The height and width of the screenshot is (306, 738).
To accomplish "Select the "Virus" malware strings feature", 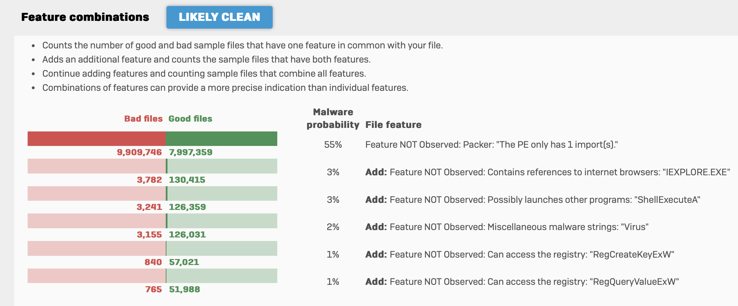I will (x=507, y=227).
